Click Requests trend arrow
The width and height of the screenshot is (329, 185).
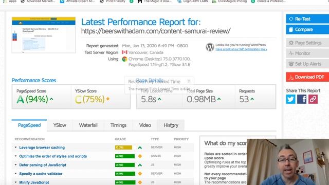(x=252, y=99)
